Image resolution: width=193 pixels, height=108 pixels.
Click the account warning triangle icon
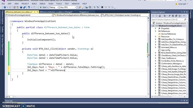(x=176, y=4)
